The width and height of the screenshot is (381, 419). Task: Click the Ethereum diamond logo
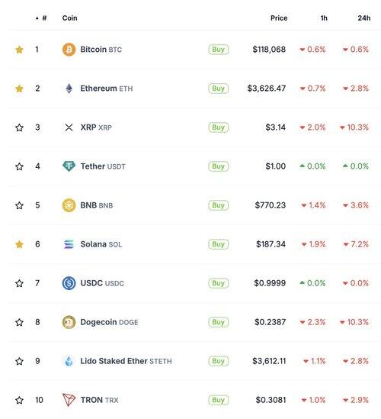[x=69, y=89]
